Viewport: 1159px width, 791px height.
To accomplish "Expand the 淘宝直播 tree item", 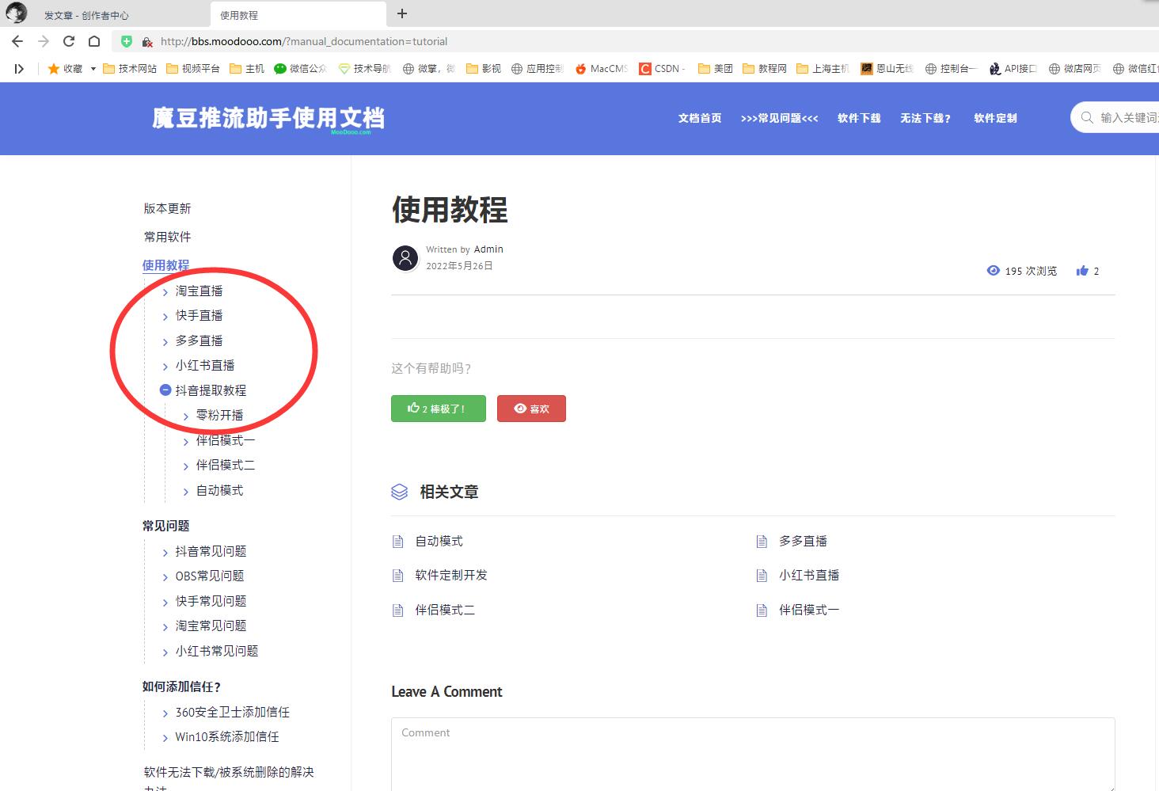I will 165,291.
